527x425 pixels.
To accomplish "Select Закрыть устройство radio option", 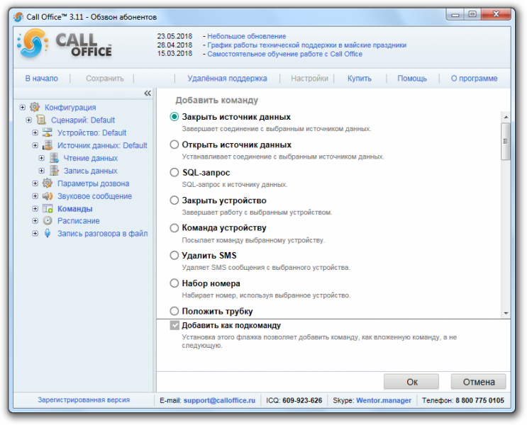I will (x=174, y=200).
